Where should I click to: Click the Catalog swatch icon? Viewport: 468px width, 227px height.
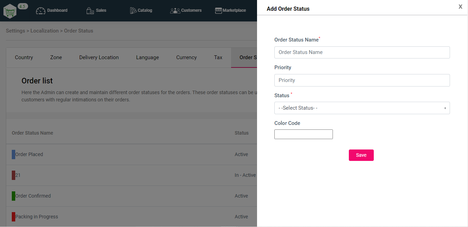pyautogui.click(x=133, y=11)
